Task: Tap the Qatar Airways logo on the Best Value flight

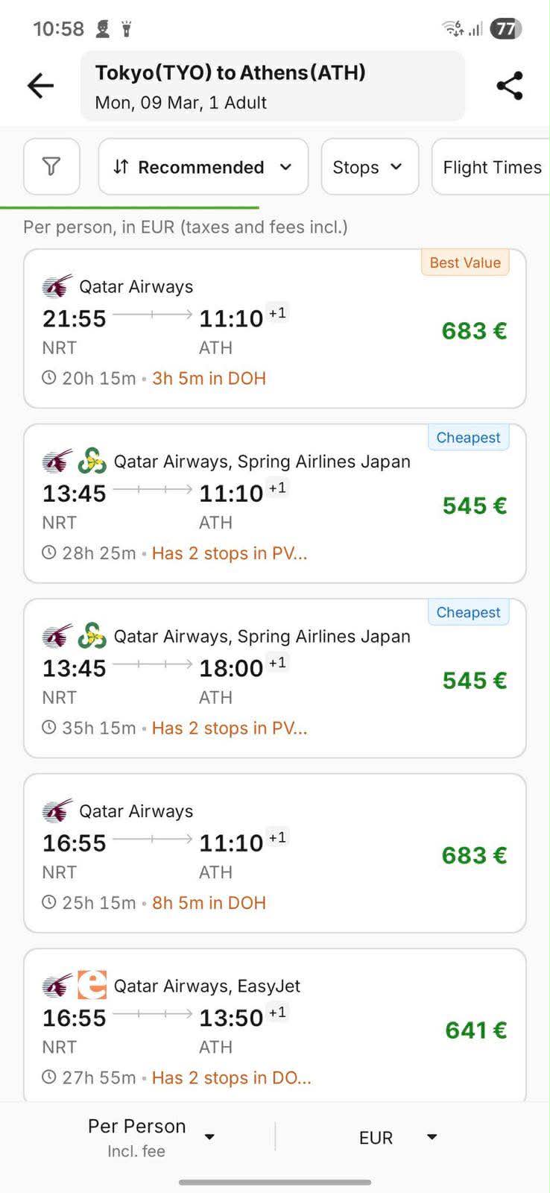Action: coord(57,286)
